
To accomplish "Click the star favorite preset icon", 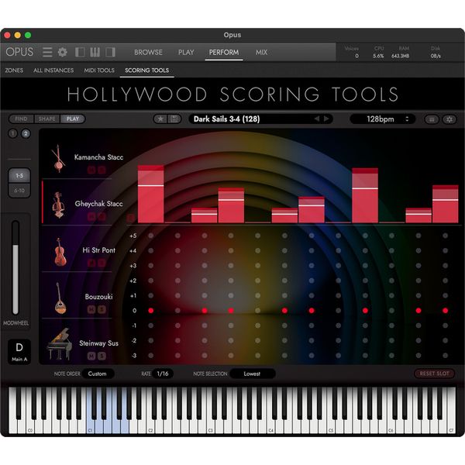I will pyautogui.click(x=160, y=119).
